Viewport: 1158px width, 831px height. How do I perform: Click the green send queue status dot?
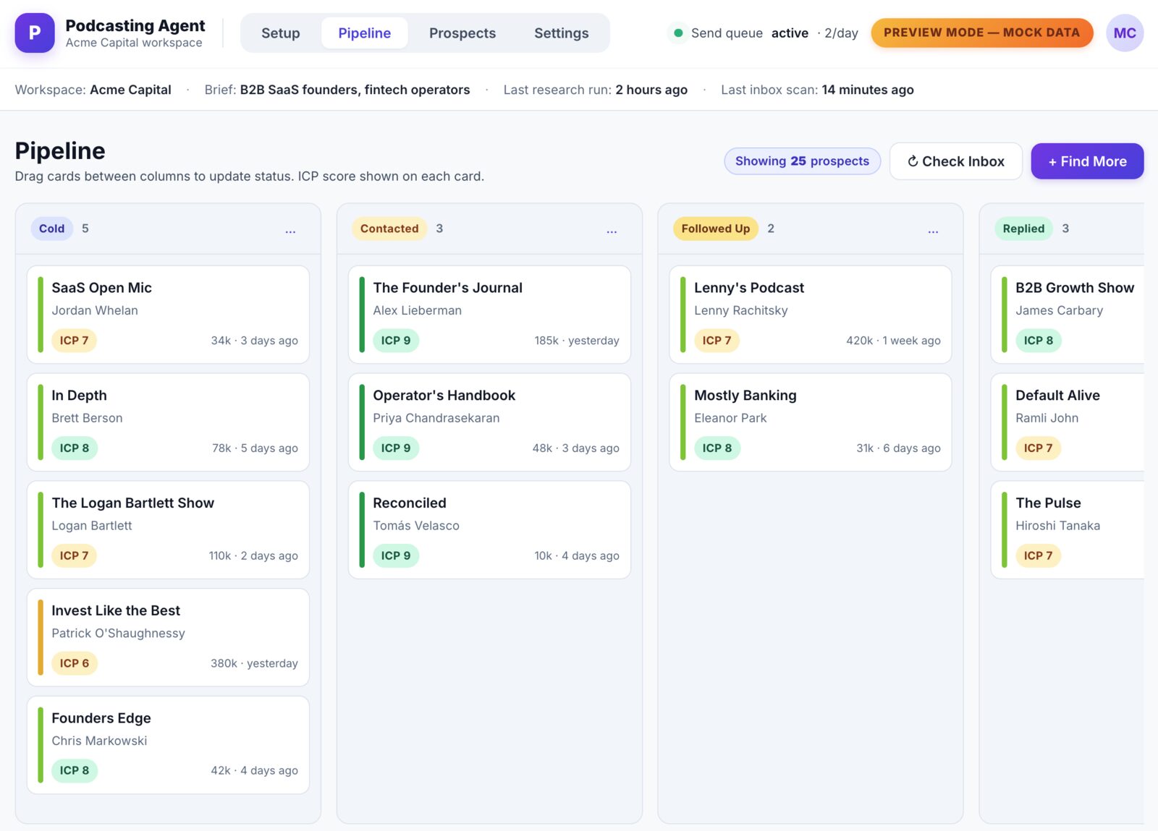pos(678,33)
